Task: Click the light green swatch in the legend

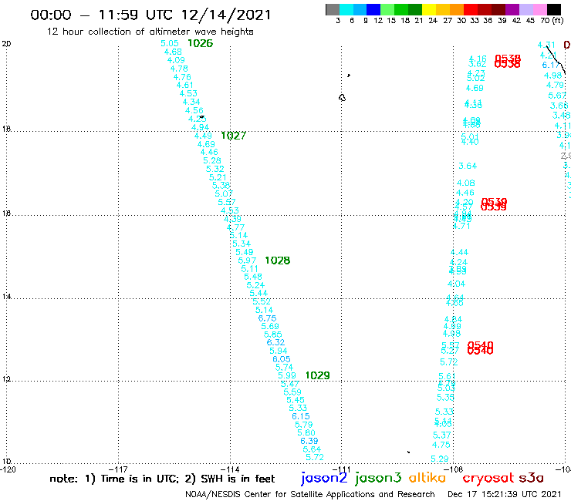Action: tap(387, 9)
